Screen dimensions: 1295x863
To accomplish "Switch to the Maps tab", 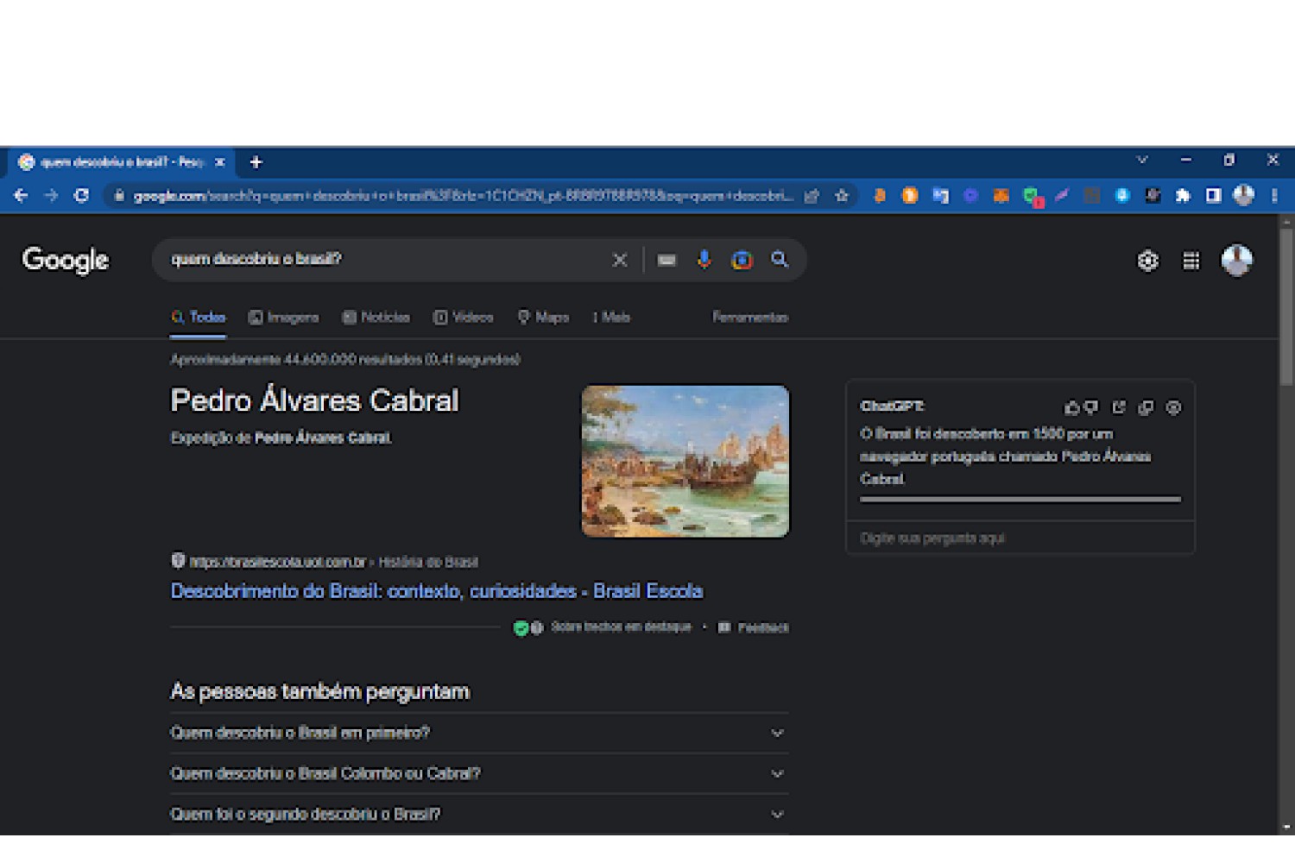I will click(x=543, y=318).
